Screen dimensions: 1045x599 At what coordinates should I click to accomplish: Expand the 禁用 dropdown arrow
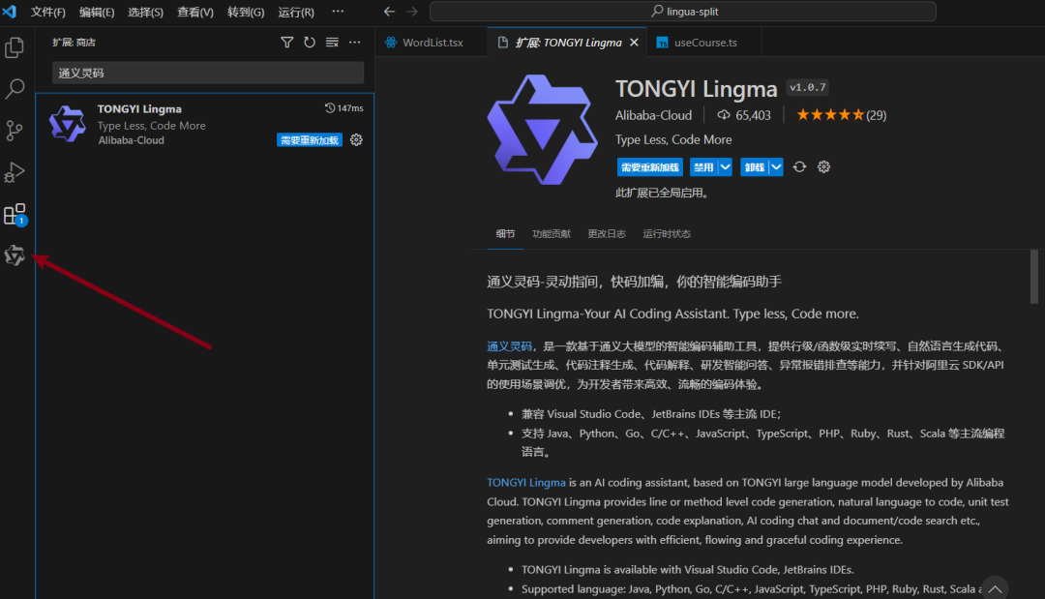pyautogui.click(x=725, y=167)
